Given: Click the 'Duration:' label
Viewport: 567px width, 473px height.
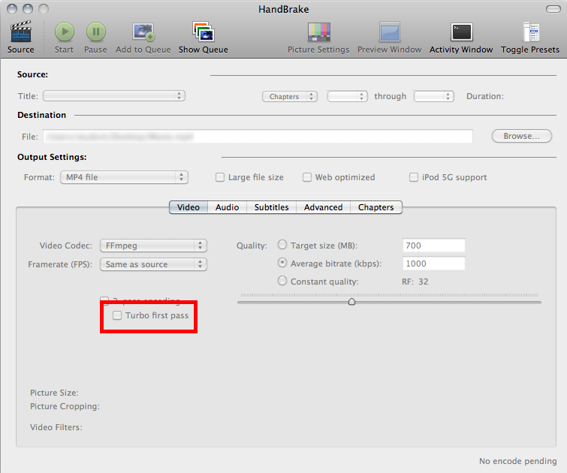Looking at the screenshot, I should (x=485, y=96).
